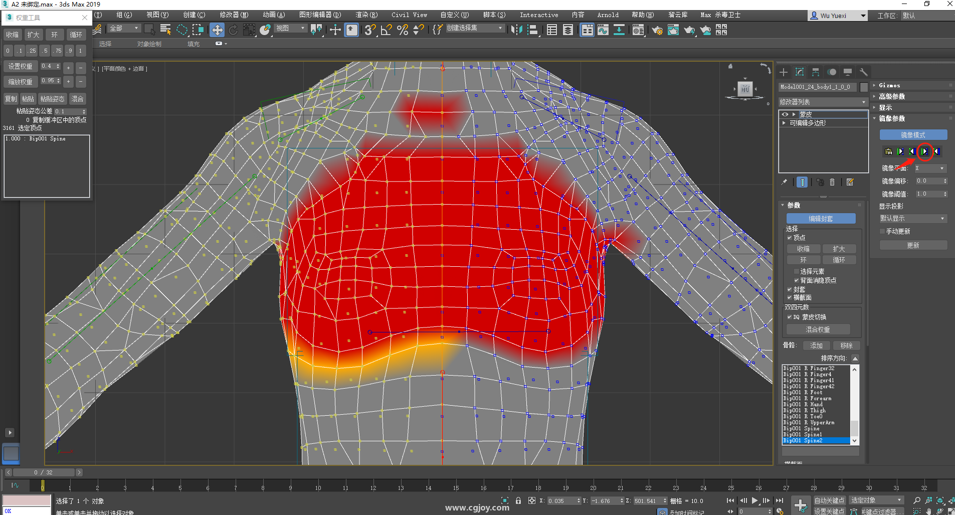This screenshot has width=955, height=515.
Task: Click the Pin Stack icon
Action: pyautogui.click(x=785, y=182)
